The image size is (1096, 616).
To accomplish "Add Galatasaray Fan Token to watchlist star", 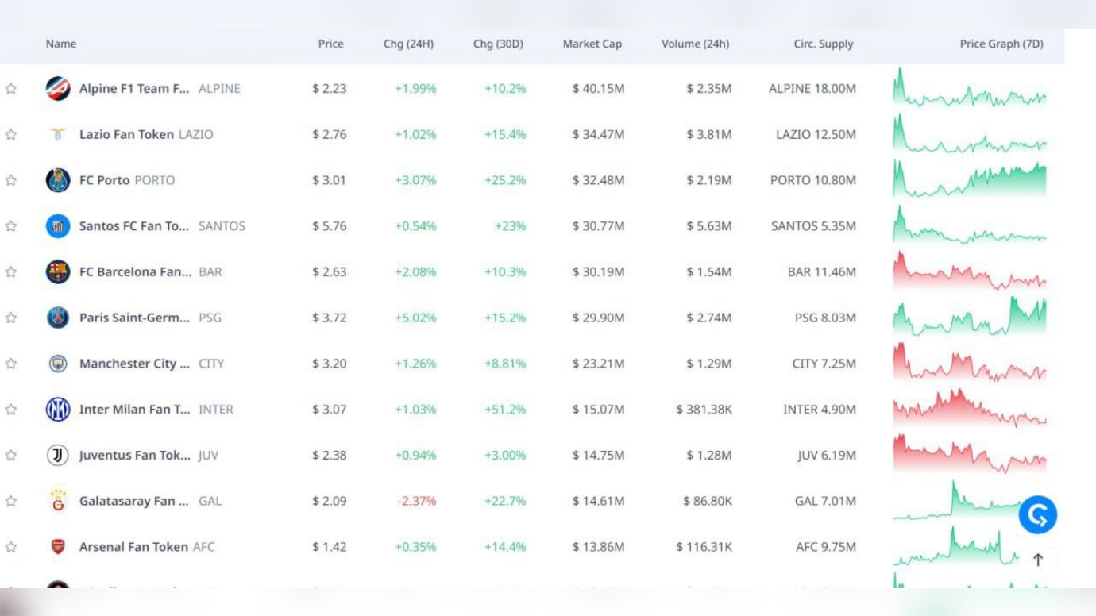I will tap(11, 501).
